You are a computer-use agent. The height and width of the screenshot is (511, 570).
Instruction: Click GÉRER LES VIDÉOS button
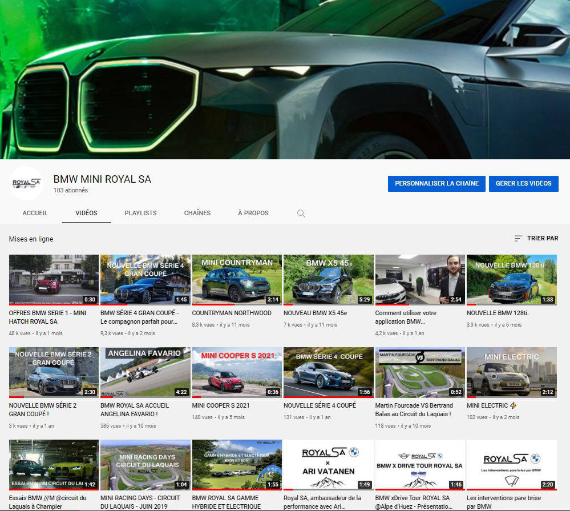coord(523,184)
